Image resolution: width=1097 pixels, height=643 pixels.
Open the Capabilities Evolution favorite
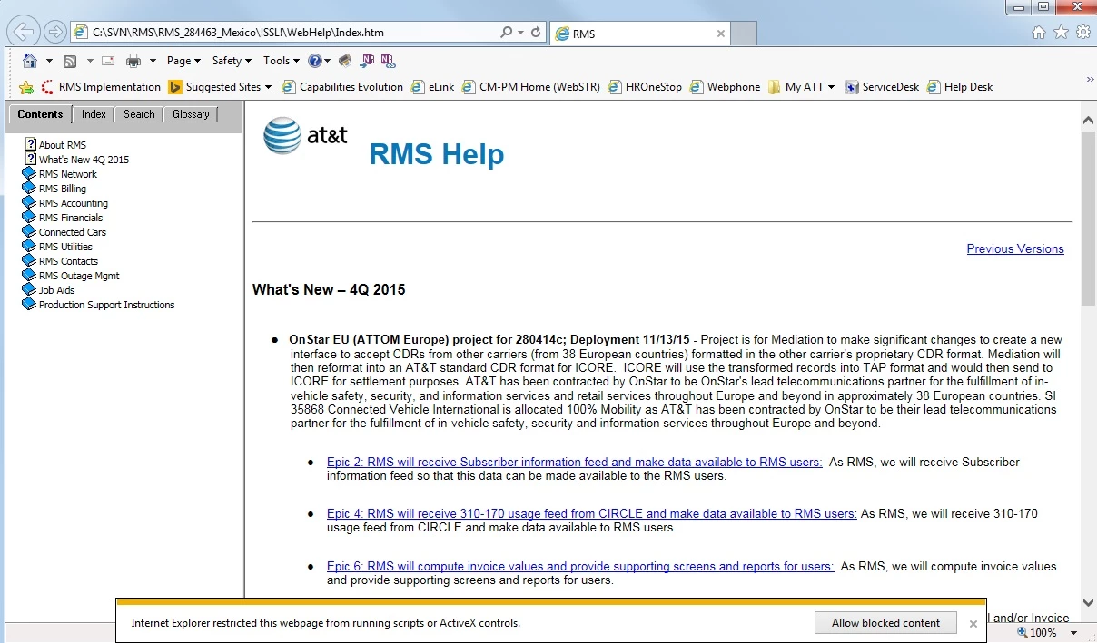(x=342, y=87)
